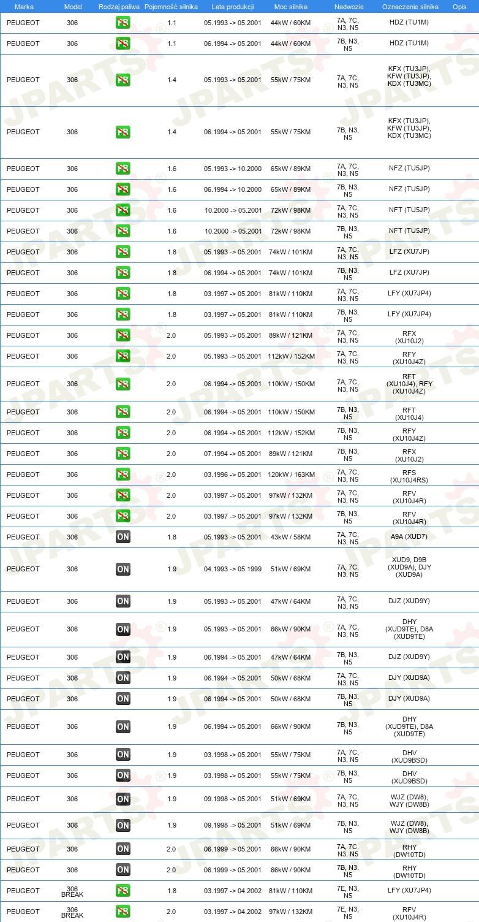The height and width of the screenshot is (922, 479).
Task: Click ON icon in DHV 7B row
Action: 123,775
